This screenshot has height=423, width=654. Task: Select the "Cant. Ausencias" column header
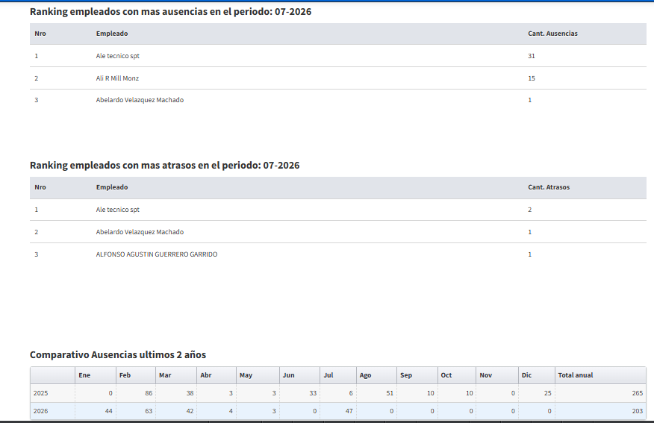click(x=552, y=34)
